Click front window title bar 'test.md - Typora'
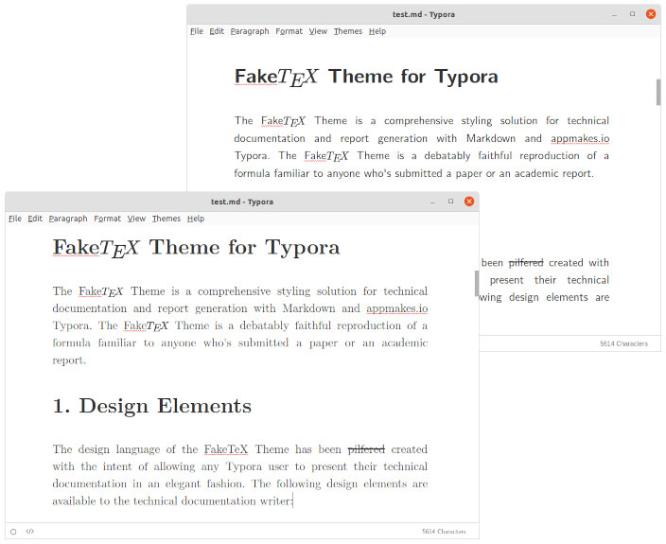This screenshot has width=666, height=544. tap(242, 202)
